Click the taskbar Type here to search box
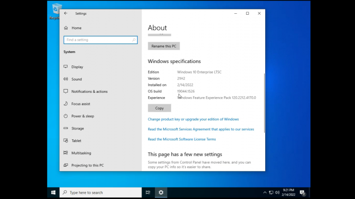This screenshot has width=355, height=199. point(101,192)
